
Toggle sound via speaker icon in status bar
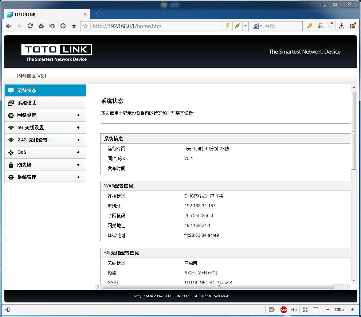(x=294, y=310)
